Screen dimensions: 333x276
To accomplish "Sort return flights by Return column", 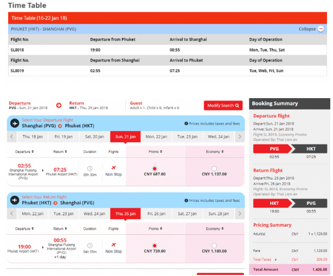I will click(60, 229).
